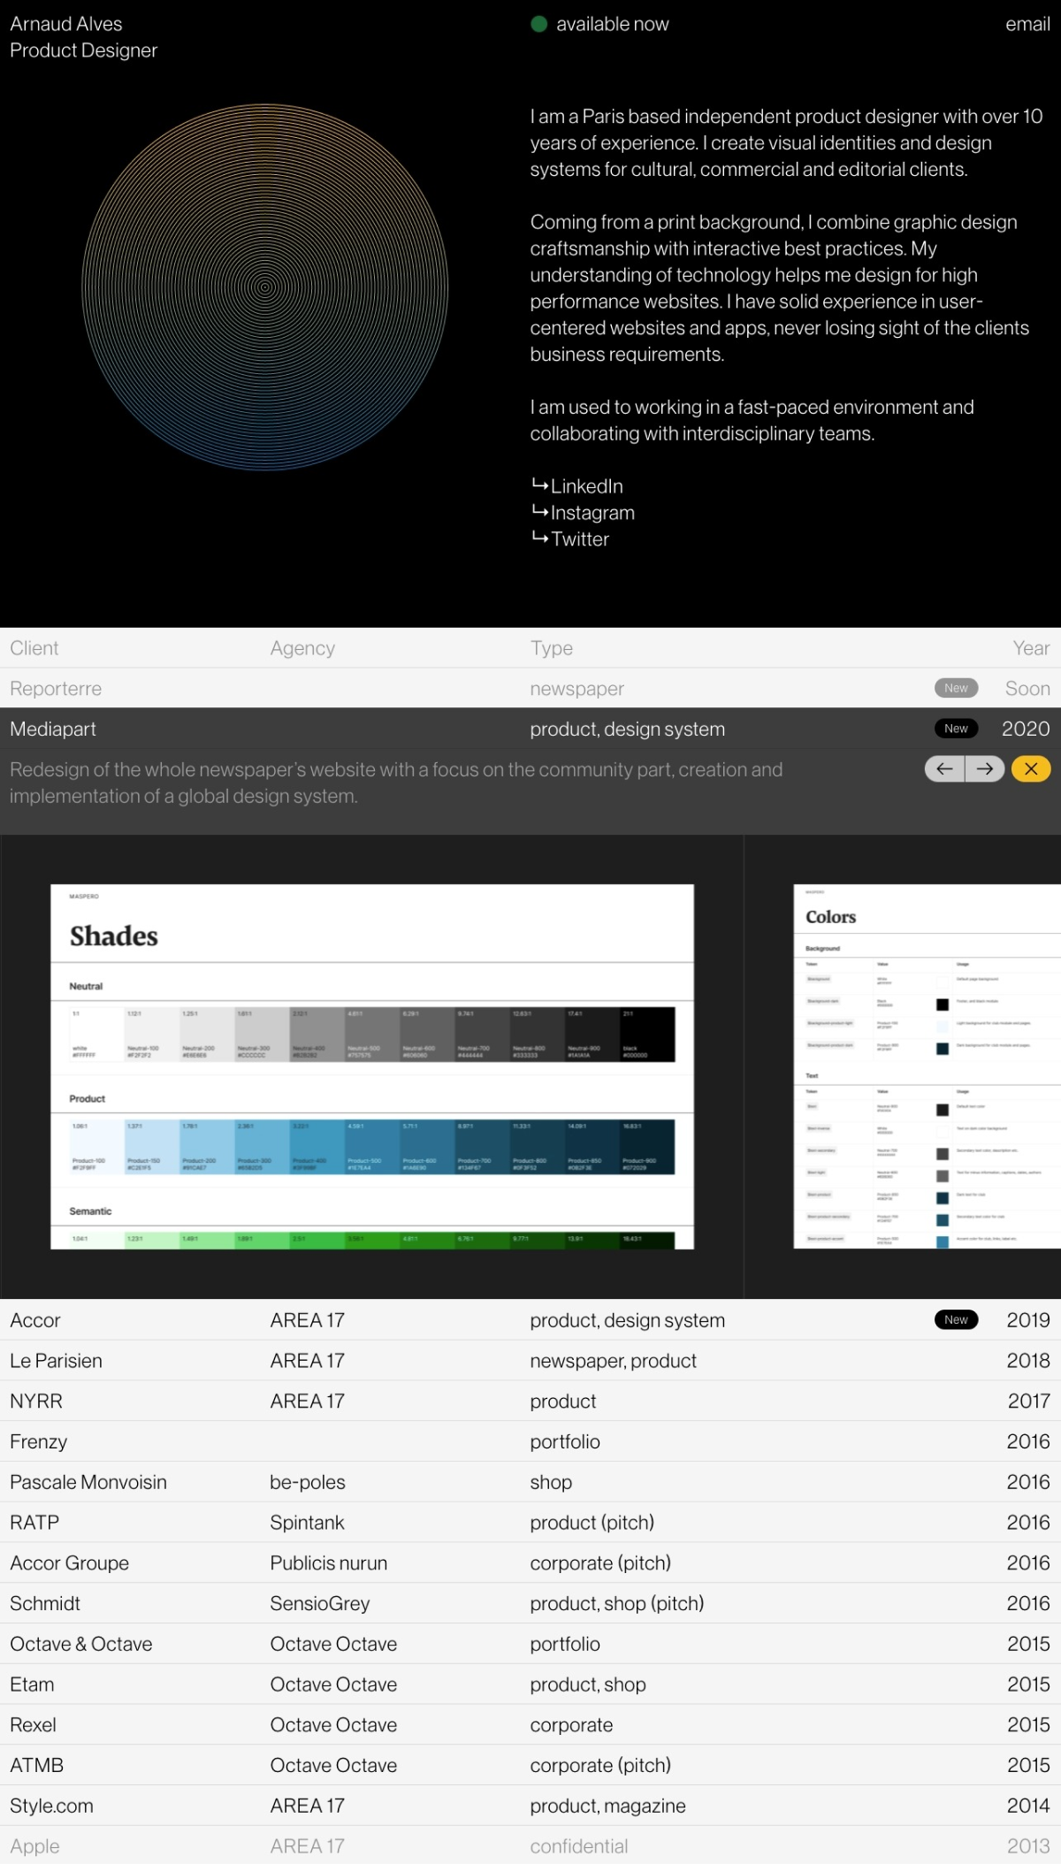Select the Colors slide preview
The image size is (1061, 1864).
pyautogui.click(x=927, y=1066)
